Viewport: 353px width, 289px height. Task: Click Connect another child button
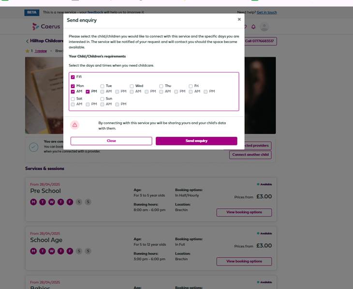click(x=250, y=155)
